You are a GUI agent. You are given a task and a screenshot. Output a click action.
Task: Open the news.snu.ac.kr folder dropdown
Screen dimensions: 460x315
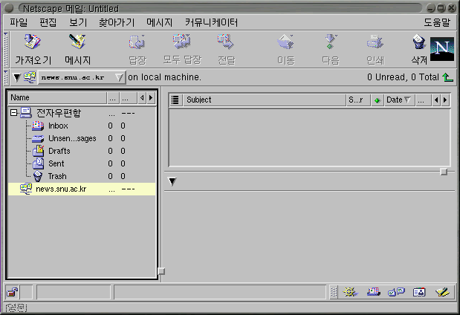[x=82, y=77]
